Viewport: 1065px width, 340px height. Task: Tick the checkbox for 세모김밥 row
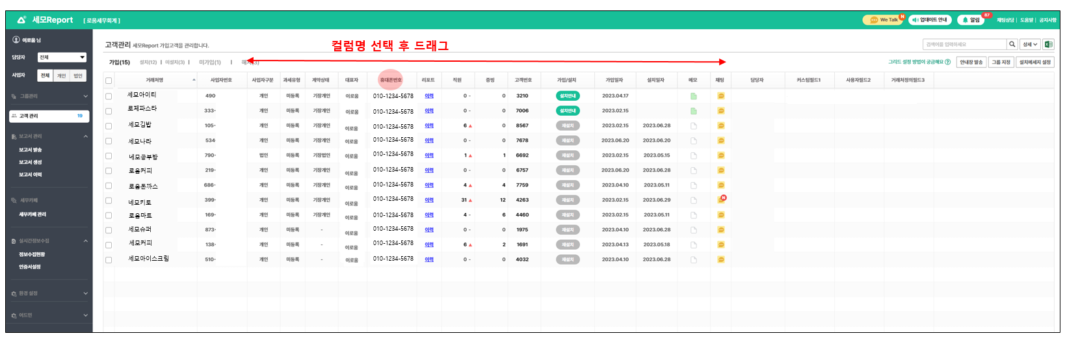(x=109, y=126)
